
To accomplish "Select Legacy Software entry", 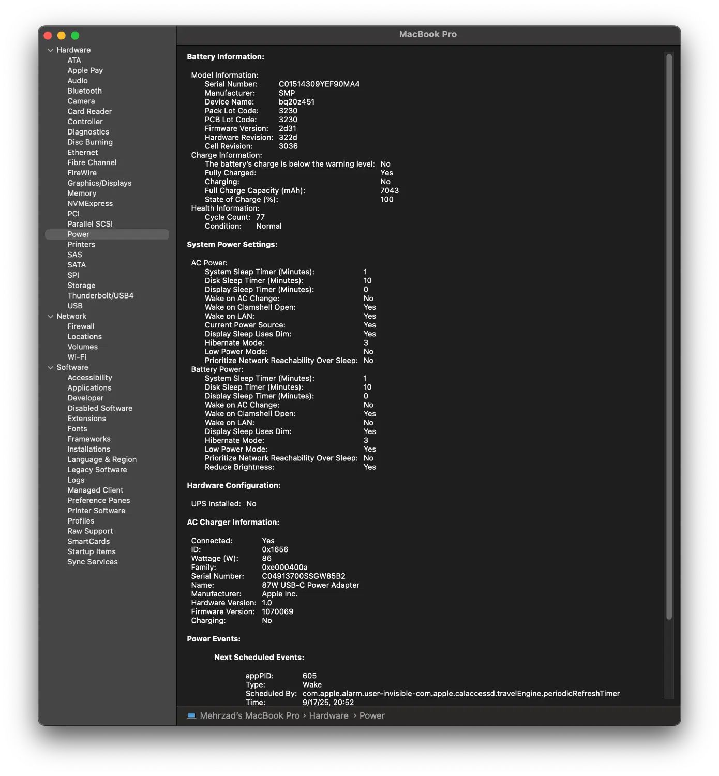I will click(97, 470).
